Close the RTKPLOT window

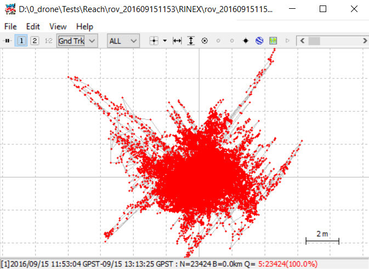click(x=354, y=9)
